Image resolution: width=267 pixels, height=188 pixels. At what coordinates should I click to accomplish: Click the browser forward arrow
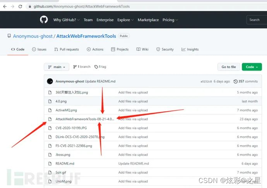coord(12,7)
